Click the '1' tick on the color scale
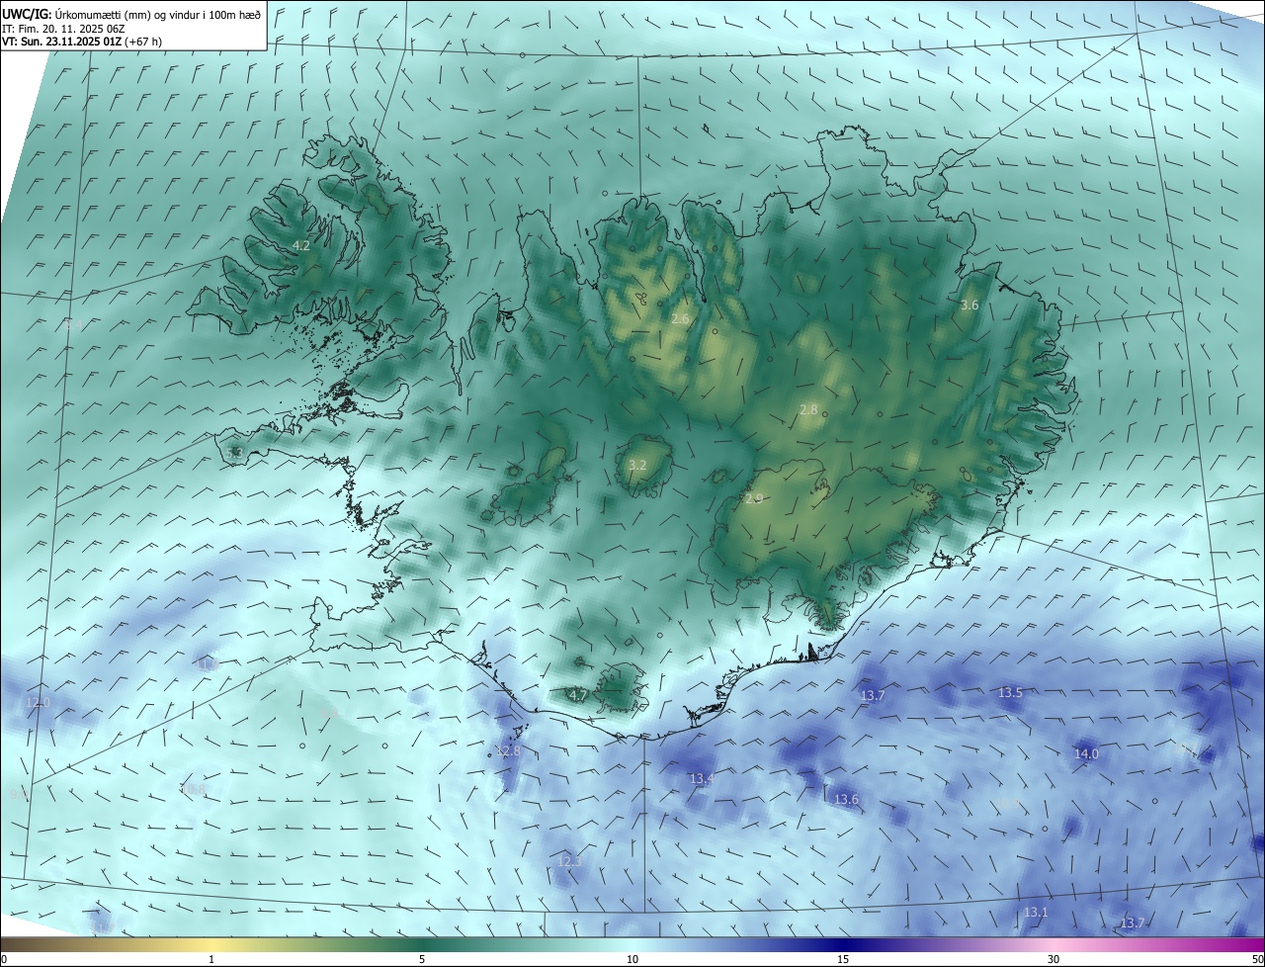The image size is (1265, 967). pyautogui.click(x=211, y=959)
